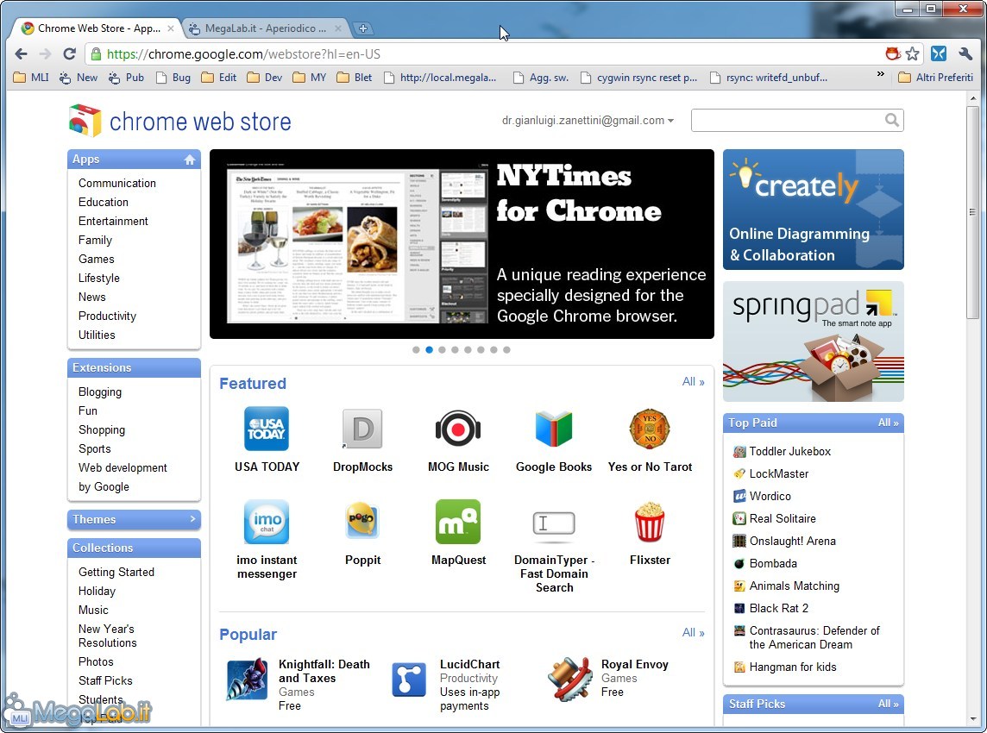Open the LucidChart app icon

(409, 680)
